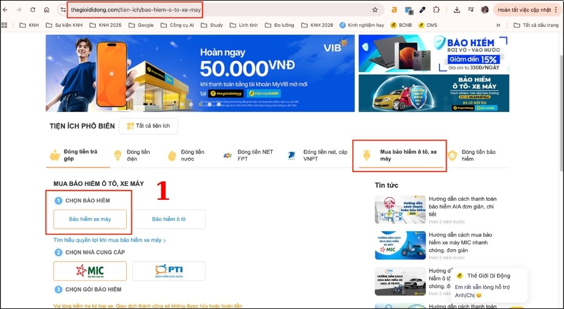
Task: Open the profile avatar menu
Action: pos(485,10)
